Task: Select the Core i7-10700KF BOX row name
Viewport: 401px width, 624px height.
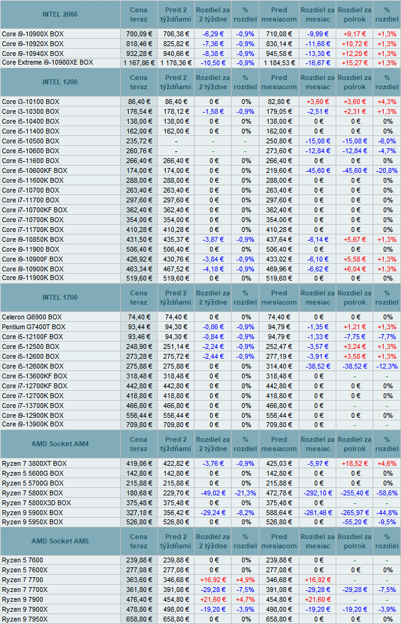Action: coord(34,210)
